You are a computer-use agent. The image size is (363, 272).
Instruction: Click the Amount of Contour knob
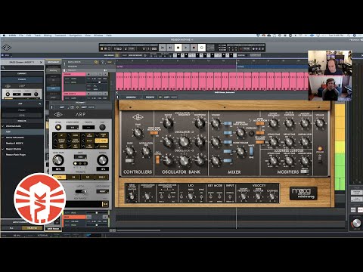305,123
